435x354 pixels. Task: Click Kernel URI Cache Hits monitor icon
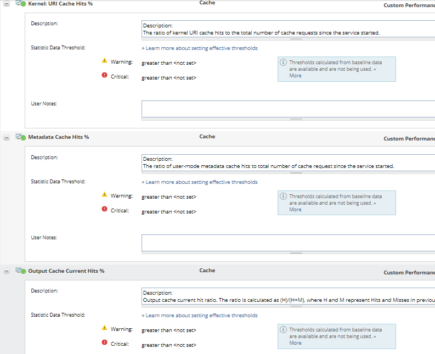[x=20, y=3]
